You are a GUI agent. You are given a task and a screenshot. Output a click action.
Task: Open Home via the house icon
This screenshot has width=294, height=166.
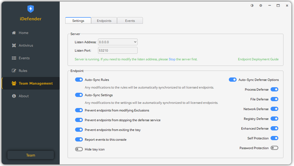coord(14,33)
